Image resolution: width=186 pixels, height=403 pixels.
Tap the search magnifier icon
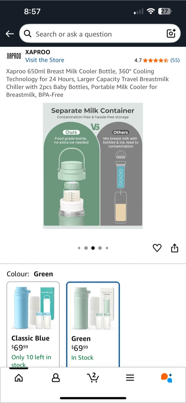[27, 34]
